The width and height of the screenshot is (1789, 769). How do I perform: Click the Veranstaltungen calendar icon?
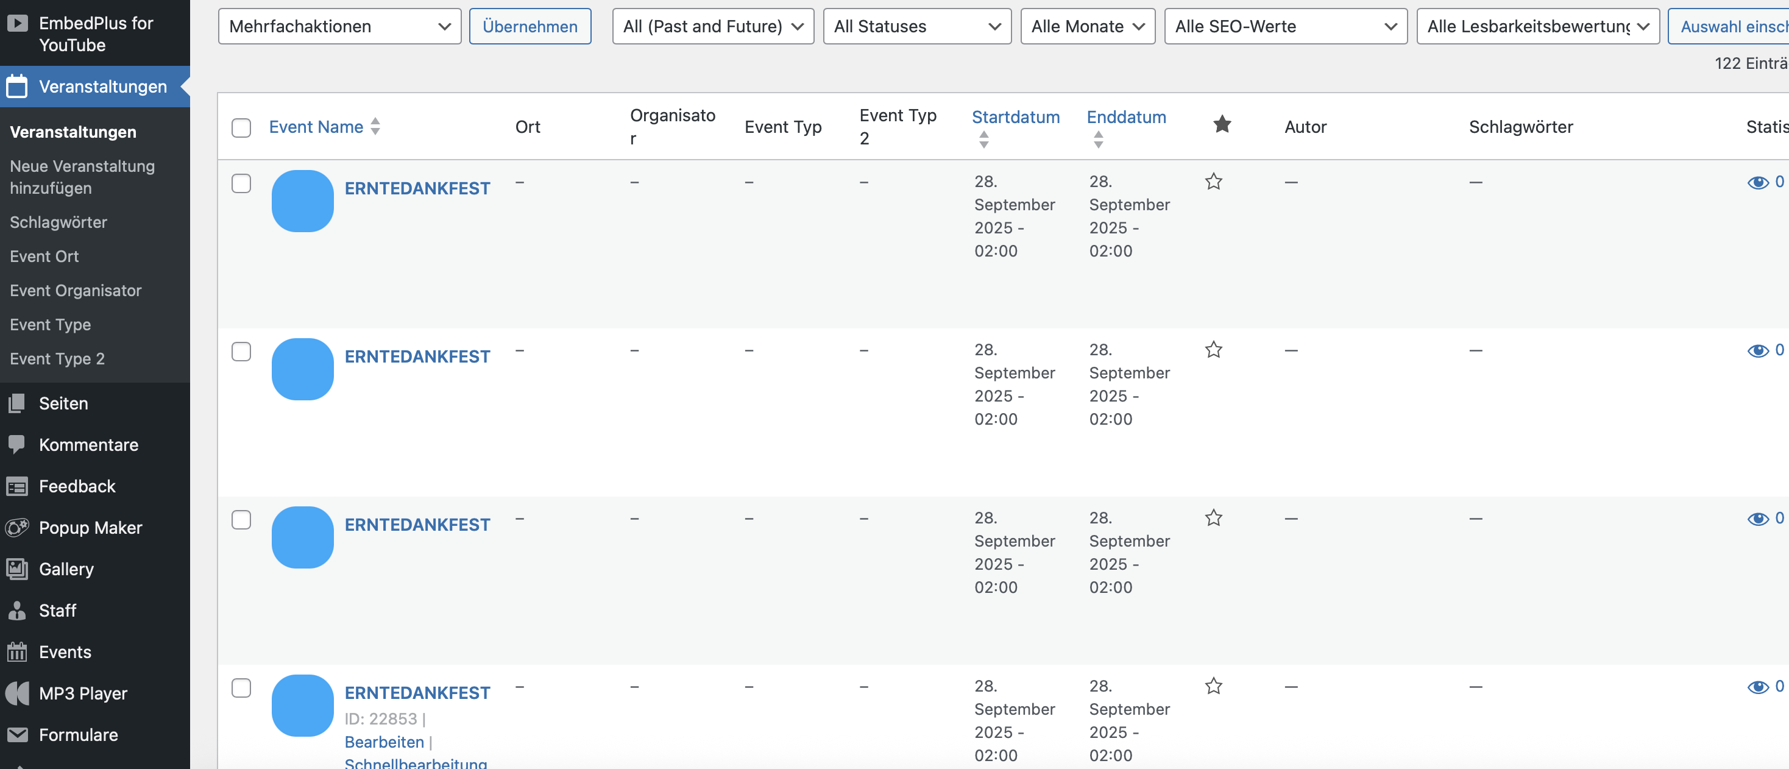pos(17,87)
